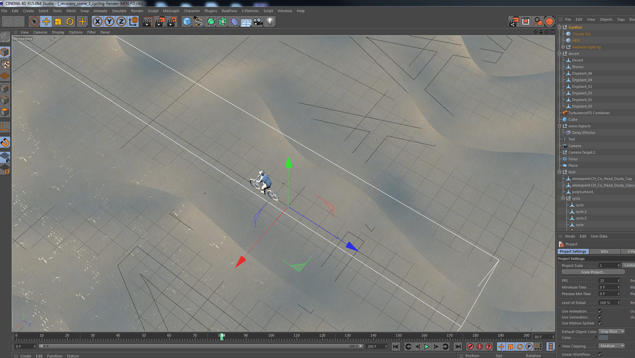Select the Texture mode icon
The width and height of the screenshot is (635, 358).
(5, 64)
